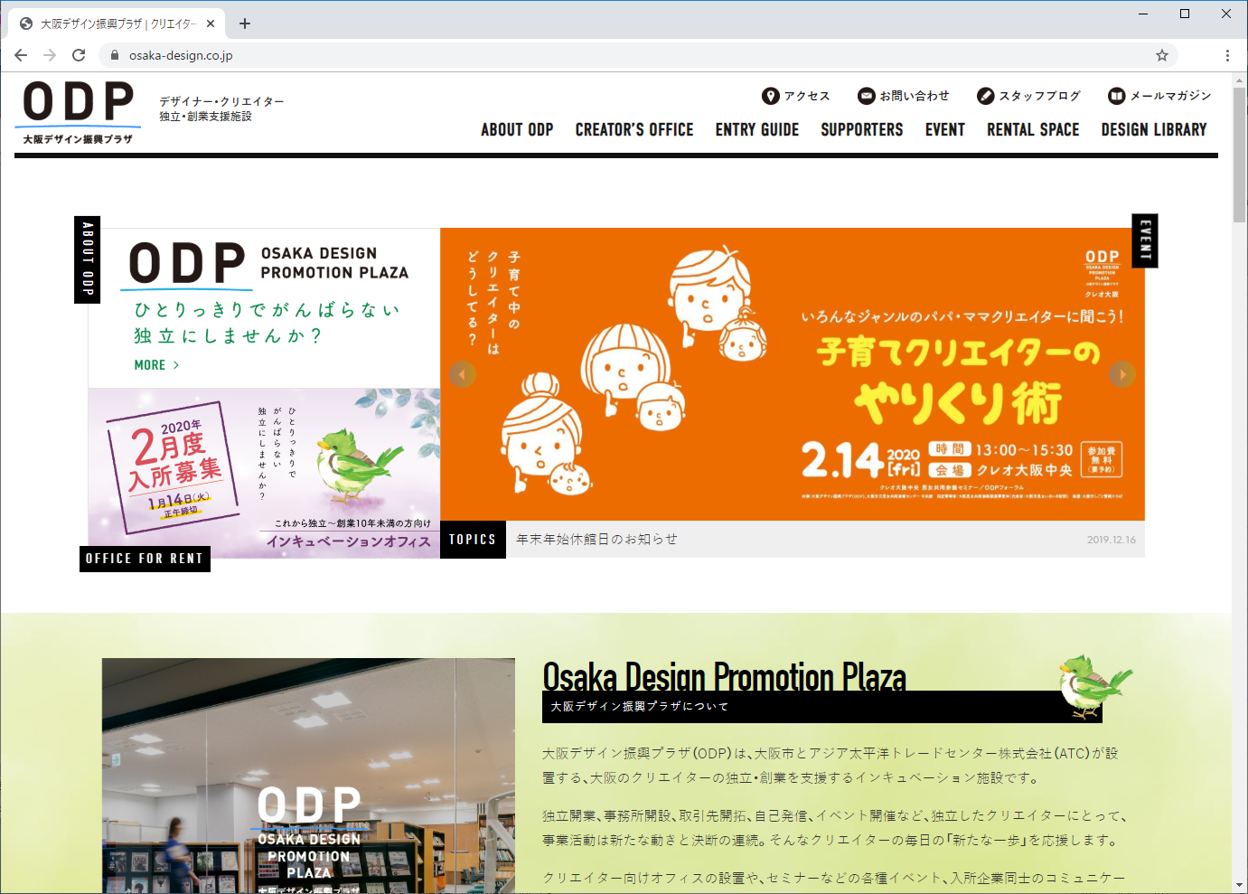
Task: Click the お問い合わせ envelope icon
Action: coord(866,96)
